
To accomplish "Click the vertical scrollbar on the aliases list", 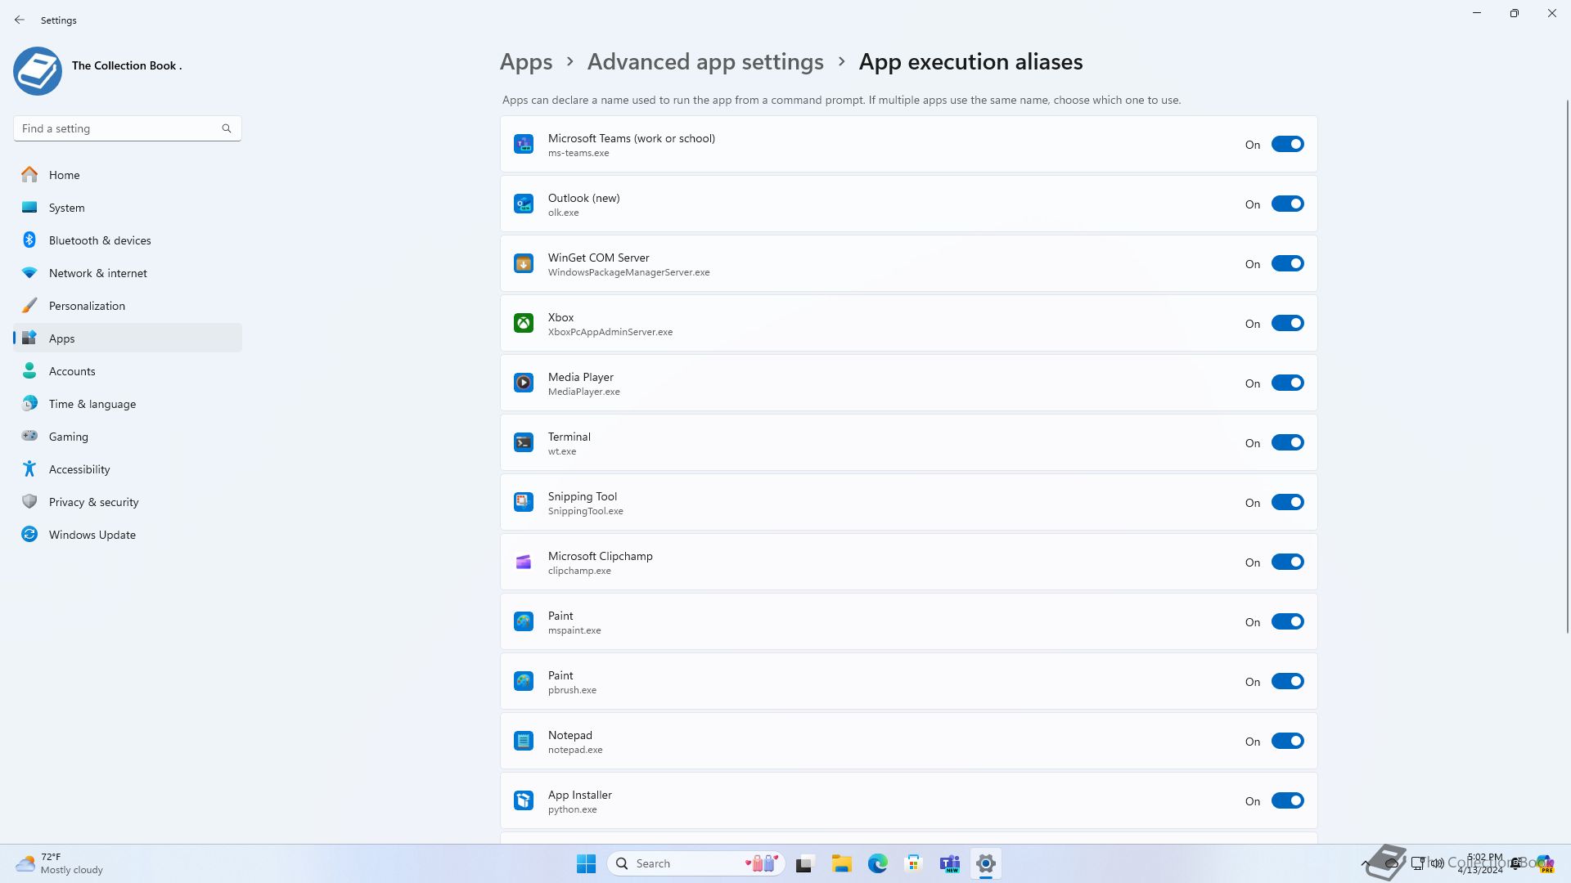I will tap(1568, 366).
